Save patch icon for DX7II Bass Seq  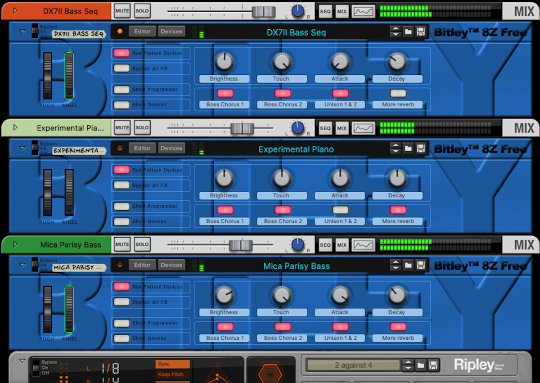pos(420,32)
